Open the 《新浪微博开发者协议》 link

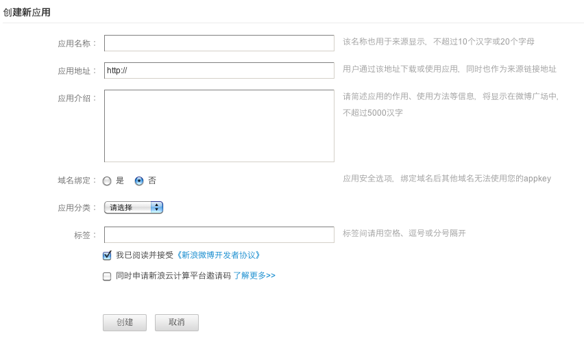tap(219, 255)
